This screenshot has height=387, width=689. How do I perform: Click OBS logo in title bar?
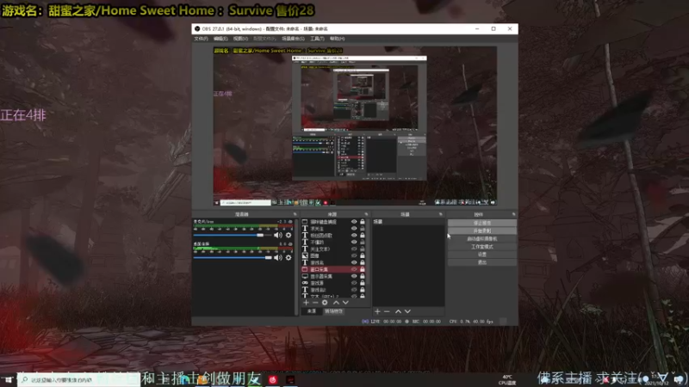pos(197,29)
